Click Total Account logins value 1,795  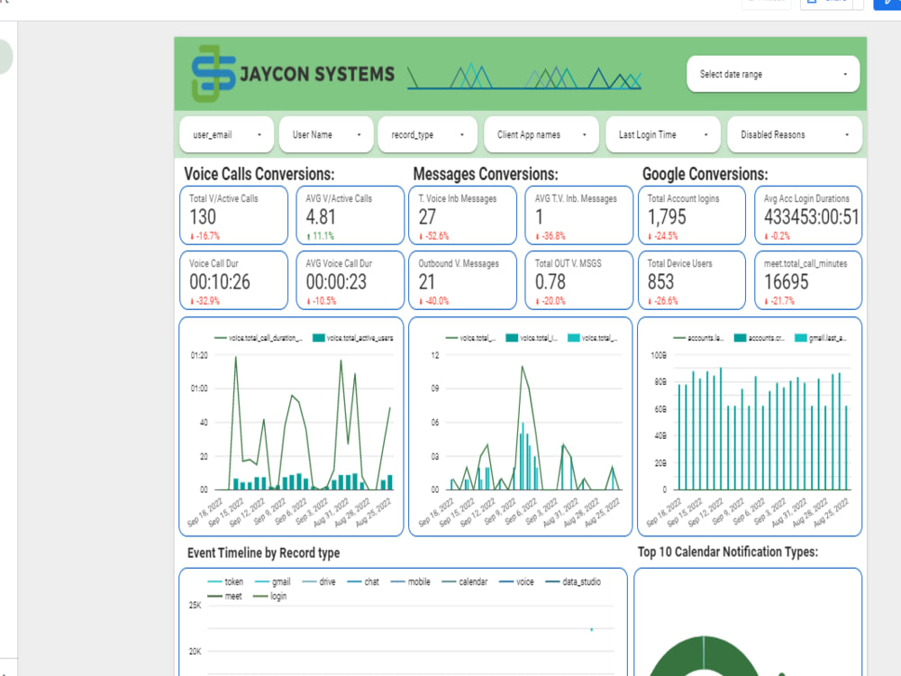pos(667,216)
